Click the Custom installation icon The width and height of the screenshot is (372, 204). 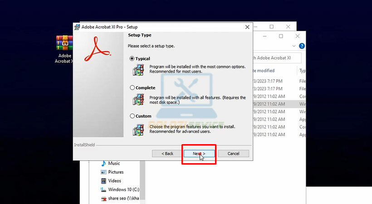[138, 129]
